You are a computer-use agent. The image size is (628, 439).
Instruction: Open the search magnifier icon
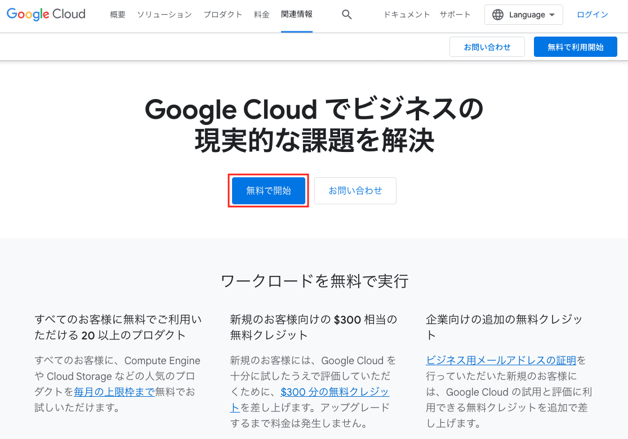point(347,15)
